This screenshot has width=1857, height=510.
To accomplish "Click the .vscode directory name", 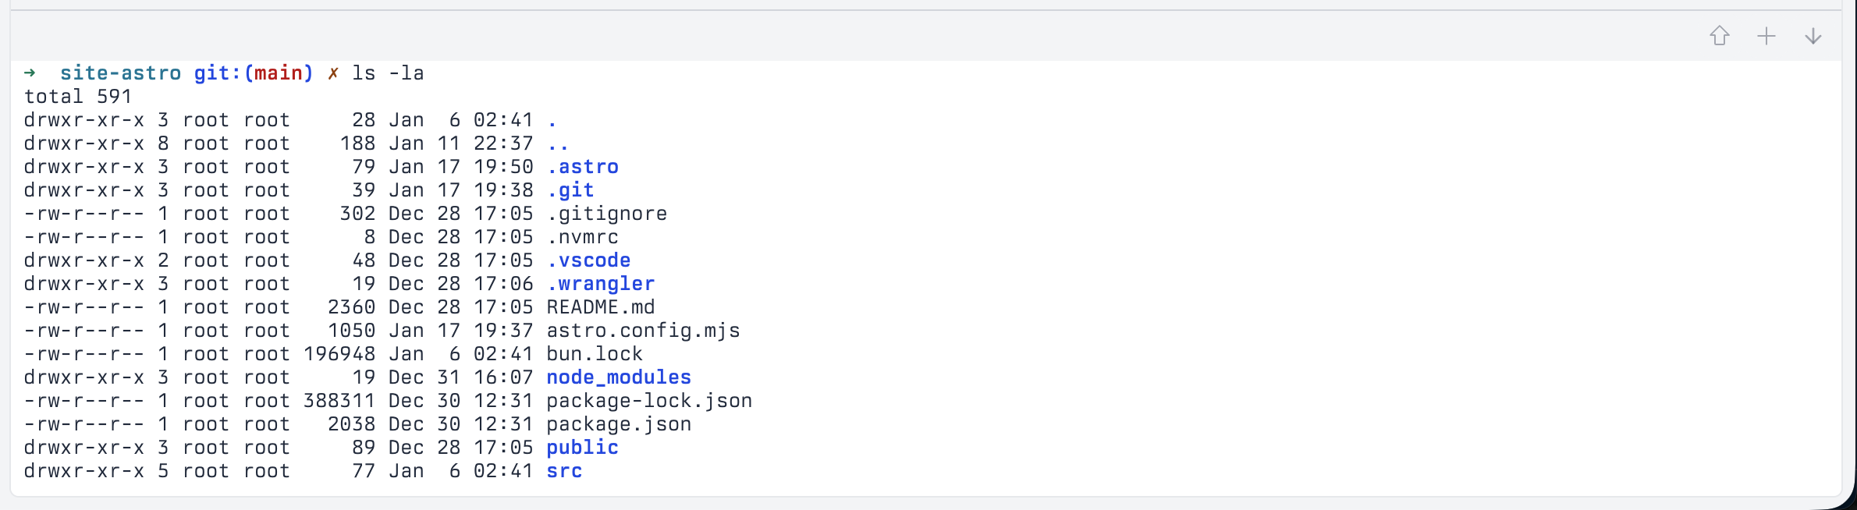I will [589, 260].
